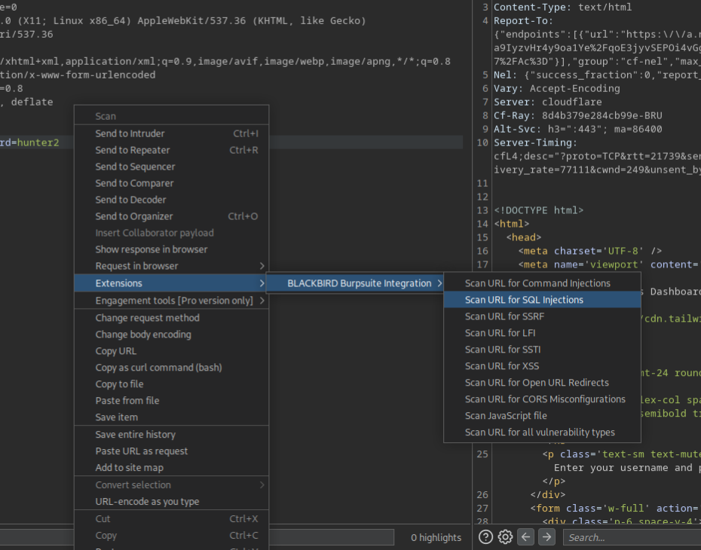Choose Send to Intruder
701x550 pixels.
click(130, 133)
